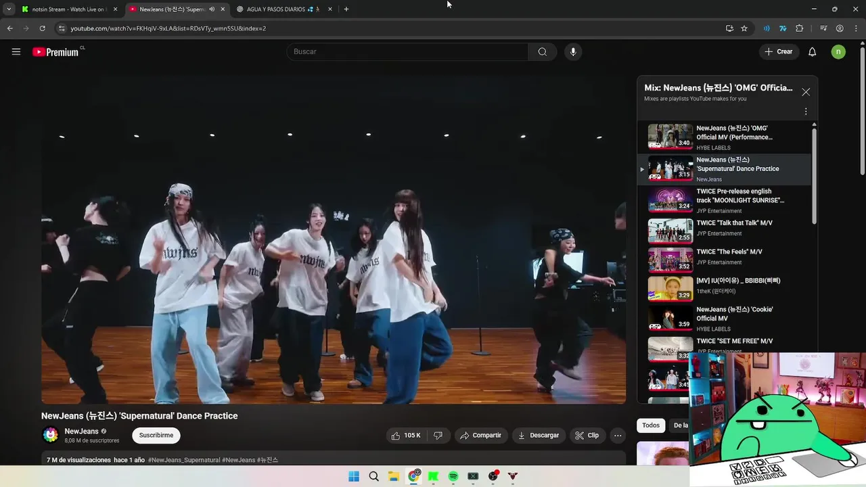Open the 7TV extension icon
Image resolution: width=866 pixels, height=487 pixels.
click(x=783, y=28)
